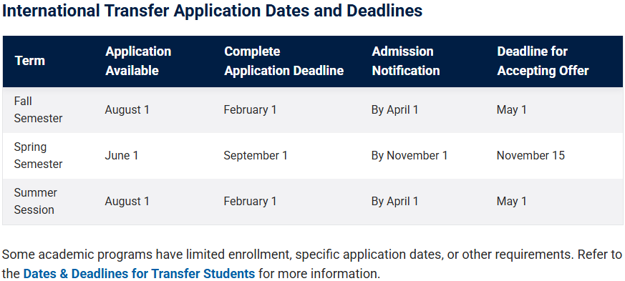Click Fall Semester's February 1 deadline cell
Image resolution: width=625 pixels, height=281 pixels.
pos(250,110)
